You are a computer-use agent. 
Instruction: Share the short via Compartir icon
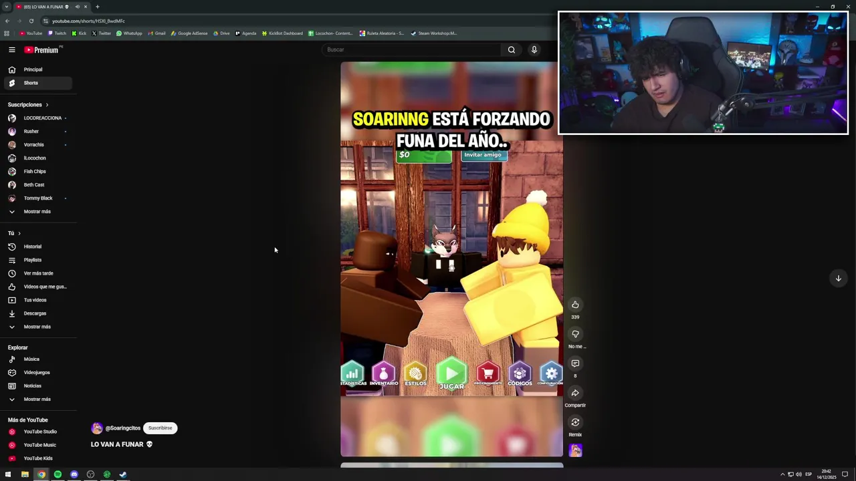click(575, 393)
